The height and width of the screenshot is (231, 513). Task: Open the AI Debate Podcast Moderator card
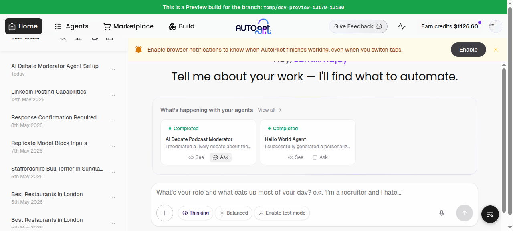(x=208, y=142)
